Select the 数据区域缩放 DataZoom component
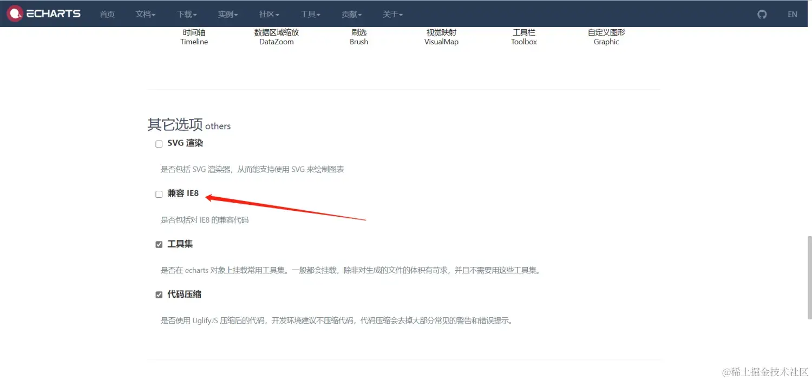Screen dimensions: 812x381 coord(277,37)
